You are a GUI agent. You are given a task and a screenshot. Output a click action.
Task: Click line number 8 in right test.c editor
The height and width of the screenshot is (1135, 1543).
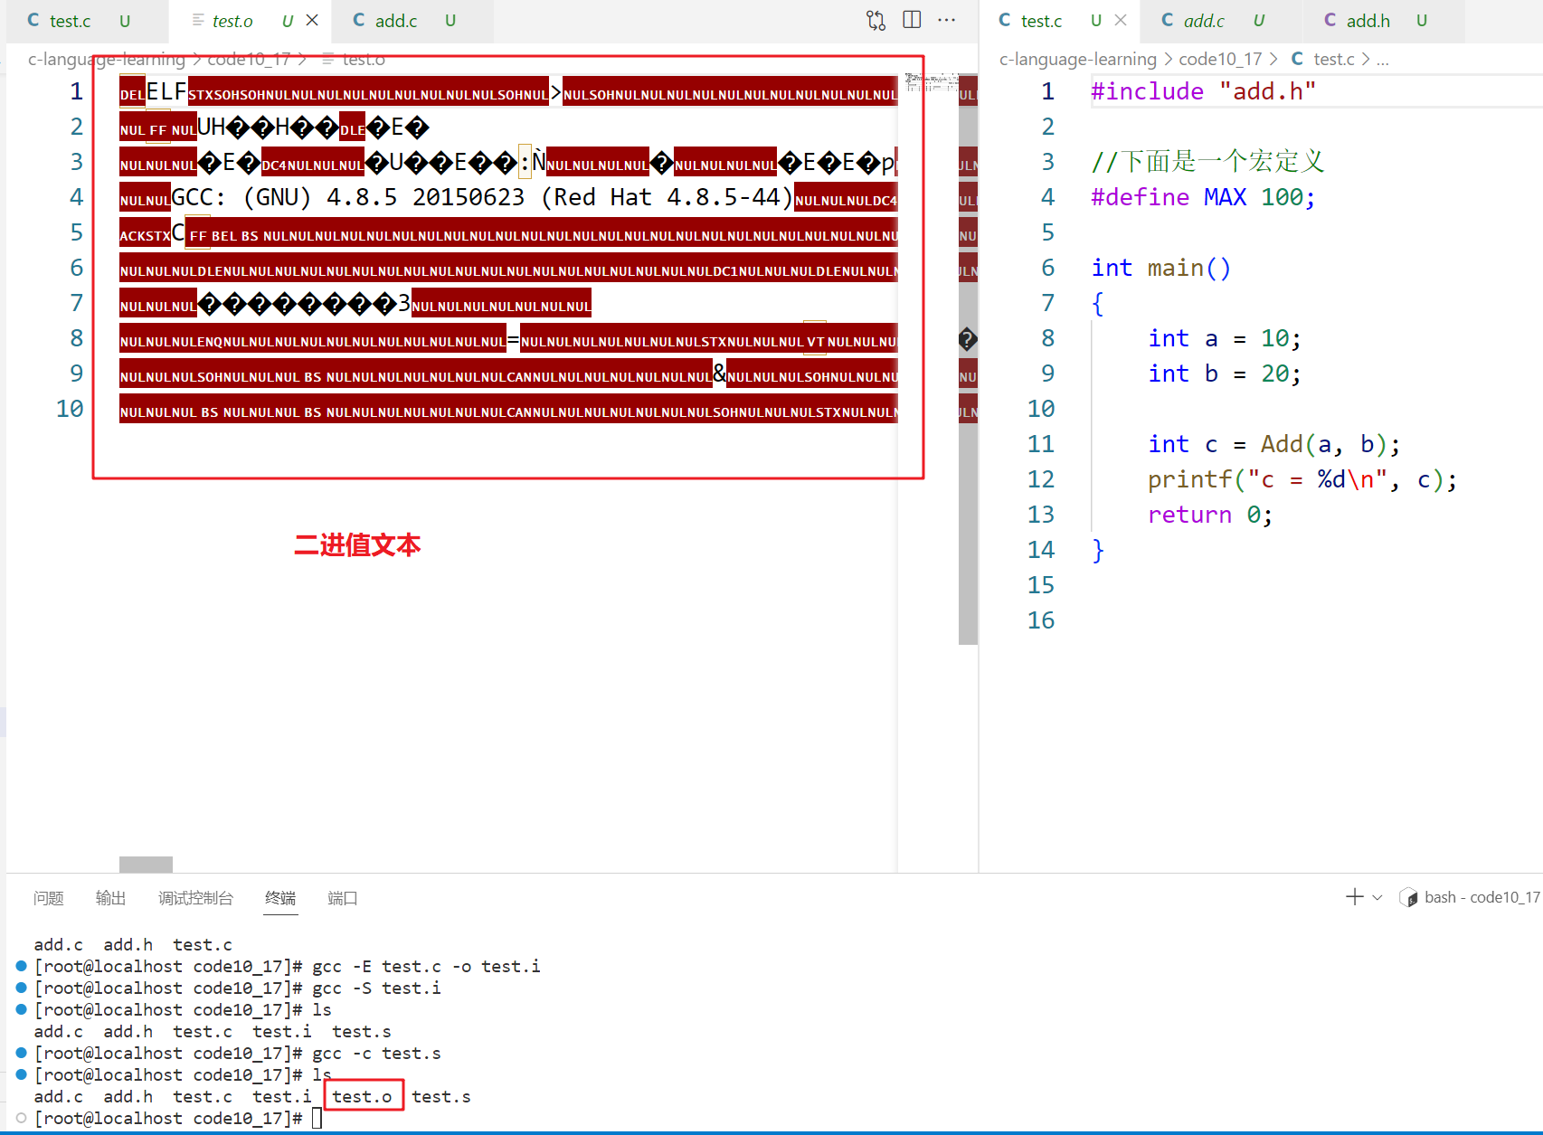point(1047,338)
